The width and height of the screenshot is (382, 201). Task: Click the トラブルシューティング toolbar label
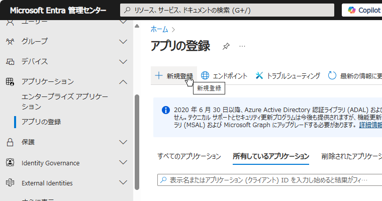tap(294, 76)
